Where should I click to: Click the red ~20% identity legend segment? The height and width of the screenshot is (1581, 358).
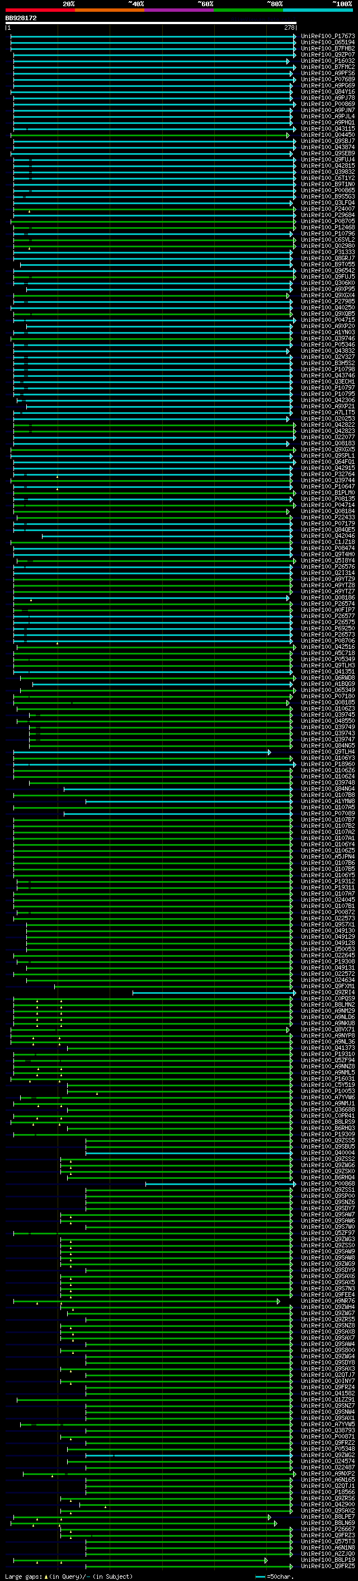pos(40,10)
